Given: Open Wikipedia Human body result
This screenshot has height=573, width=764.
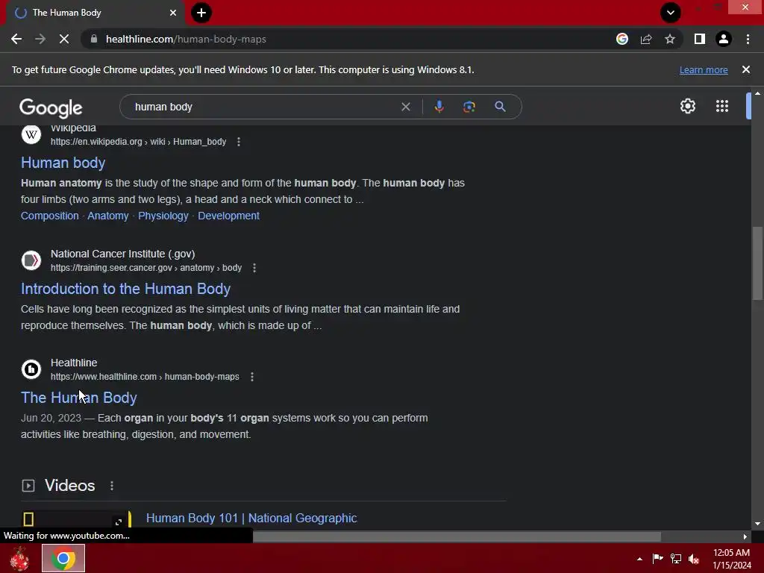Looking at the screenshot, I should (x=63, y=162).
